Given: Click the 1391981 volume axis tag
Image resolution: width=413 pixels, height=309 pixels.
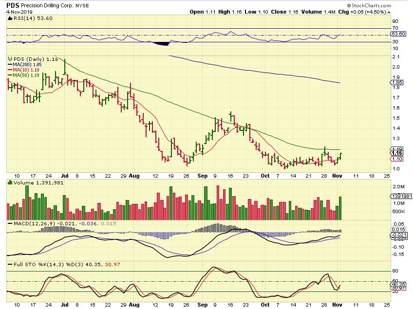Looking at the screenshot, I should (x=402, y=197).
